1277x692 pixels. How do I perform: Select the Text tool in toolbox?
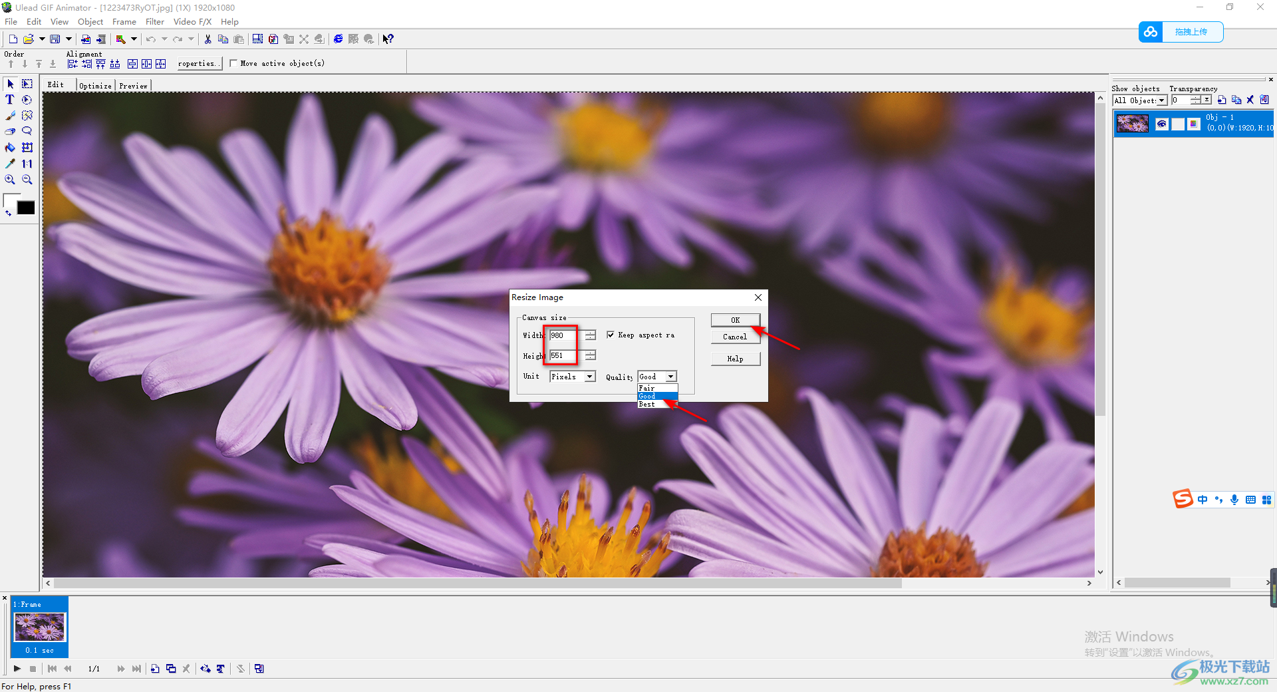tap(10, 100)
